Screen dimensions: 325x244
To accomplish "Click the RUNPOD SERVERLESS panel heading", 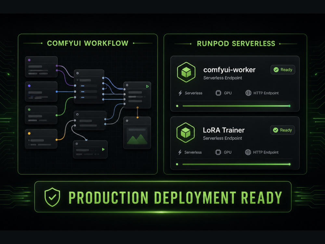I will pos(236,44).
